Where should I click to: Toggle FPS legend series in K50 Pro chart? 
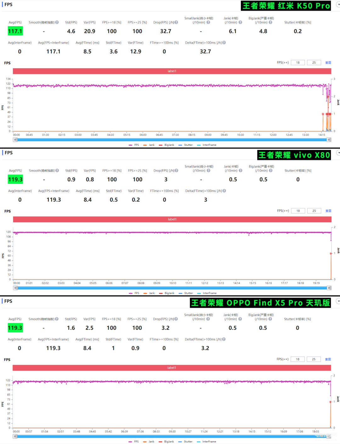[134, 145]
